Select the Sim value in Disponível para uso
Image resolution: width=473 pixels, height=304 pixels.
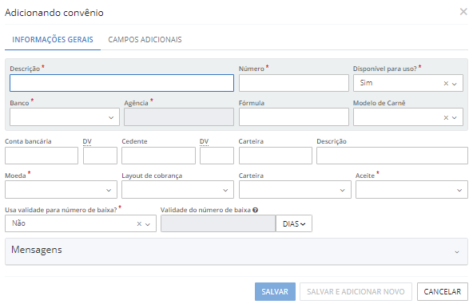click(366, 83)
